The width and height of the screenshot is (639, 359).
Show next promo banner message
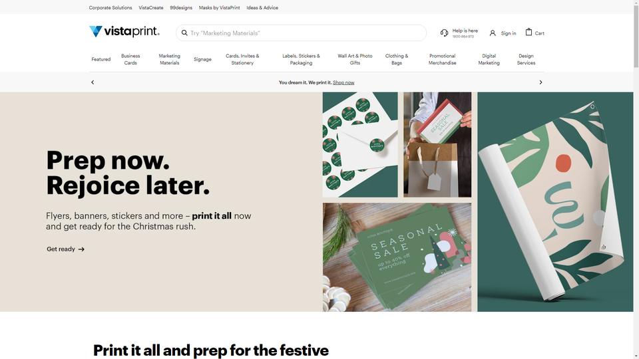[x=540, y=82]
